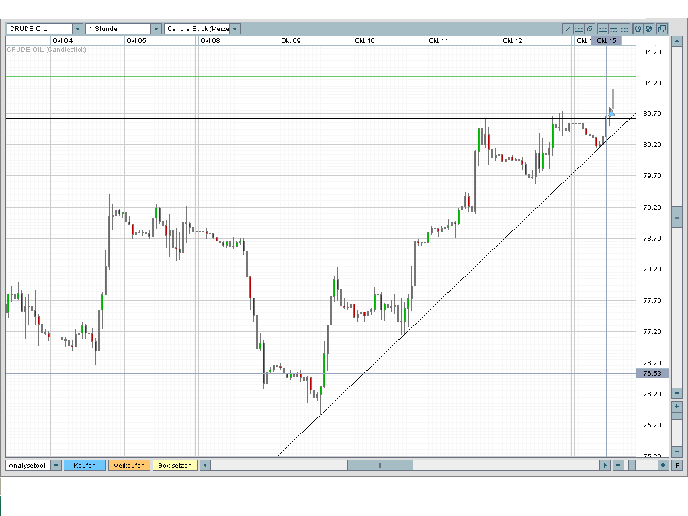Click the Okt 11 date label
Screen dimensions: 688x516
(438, 41)
